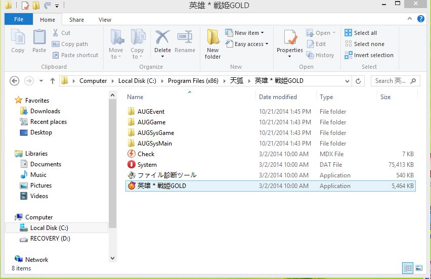Switch to the Share ribbon tab

pos(76,20)
